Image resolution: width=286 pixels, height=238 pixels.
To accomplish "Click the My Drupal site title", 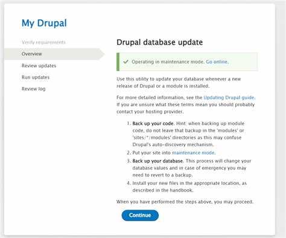I will [44, 23].
